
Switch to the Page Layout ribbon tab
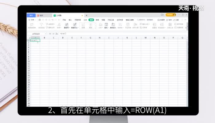[78, 20]
